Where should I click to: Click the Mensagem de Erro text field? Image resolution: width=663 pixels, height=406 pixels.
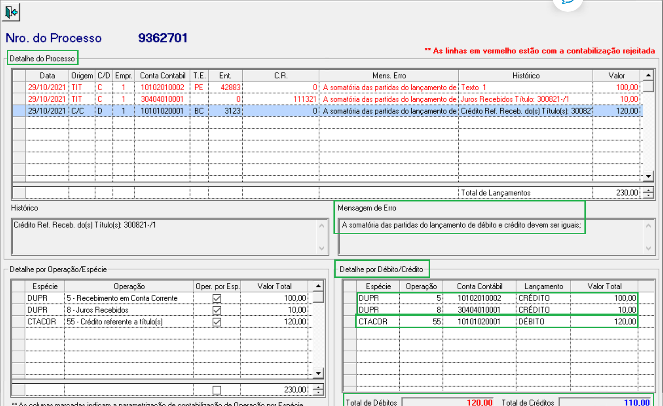click(497, 236)
